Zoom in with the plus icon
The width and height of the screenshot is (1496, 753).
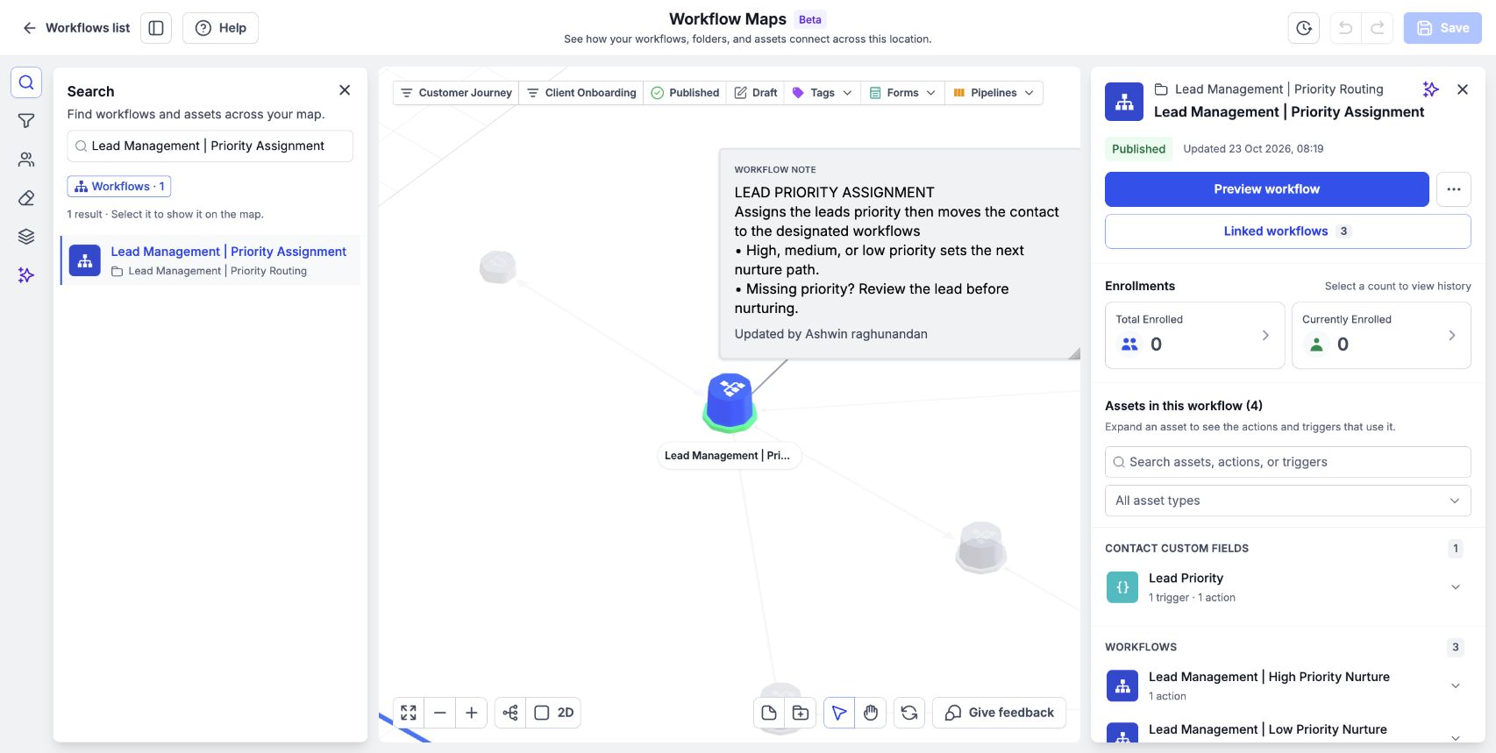pyautogui.click(x=472, y=713)
